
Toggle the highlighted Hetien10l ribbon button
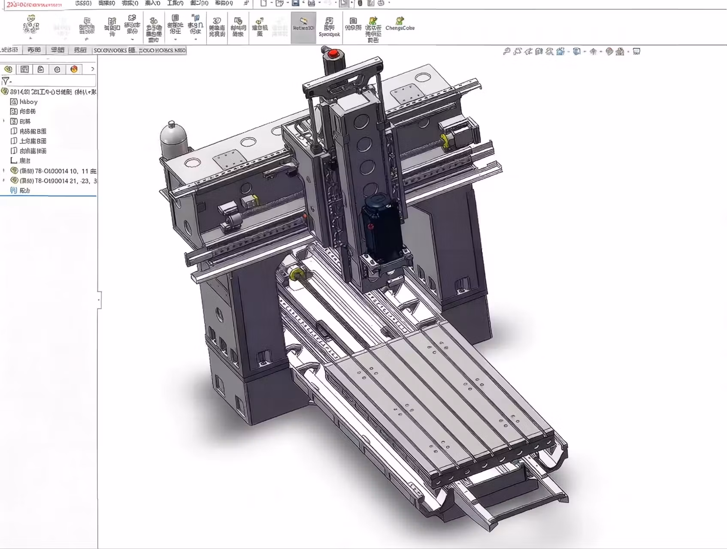point(303,27)
